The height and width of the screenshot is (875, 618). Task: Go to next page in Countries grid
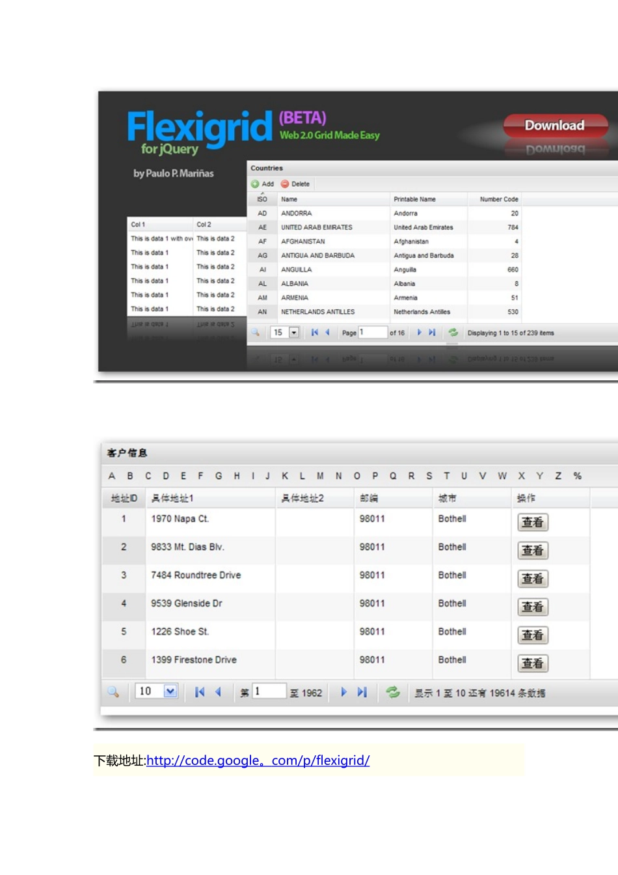(419, 333)
